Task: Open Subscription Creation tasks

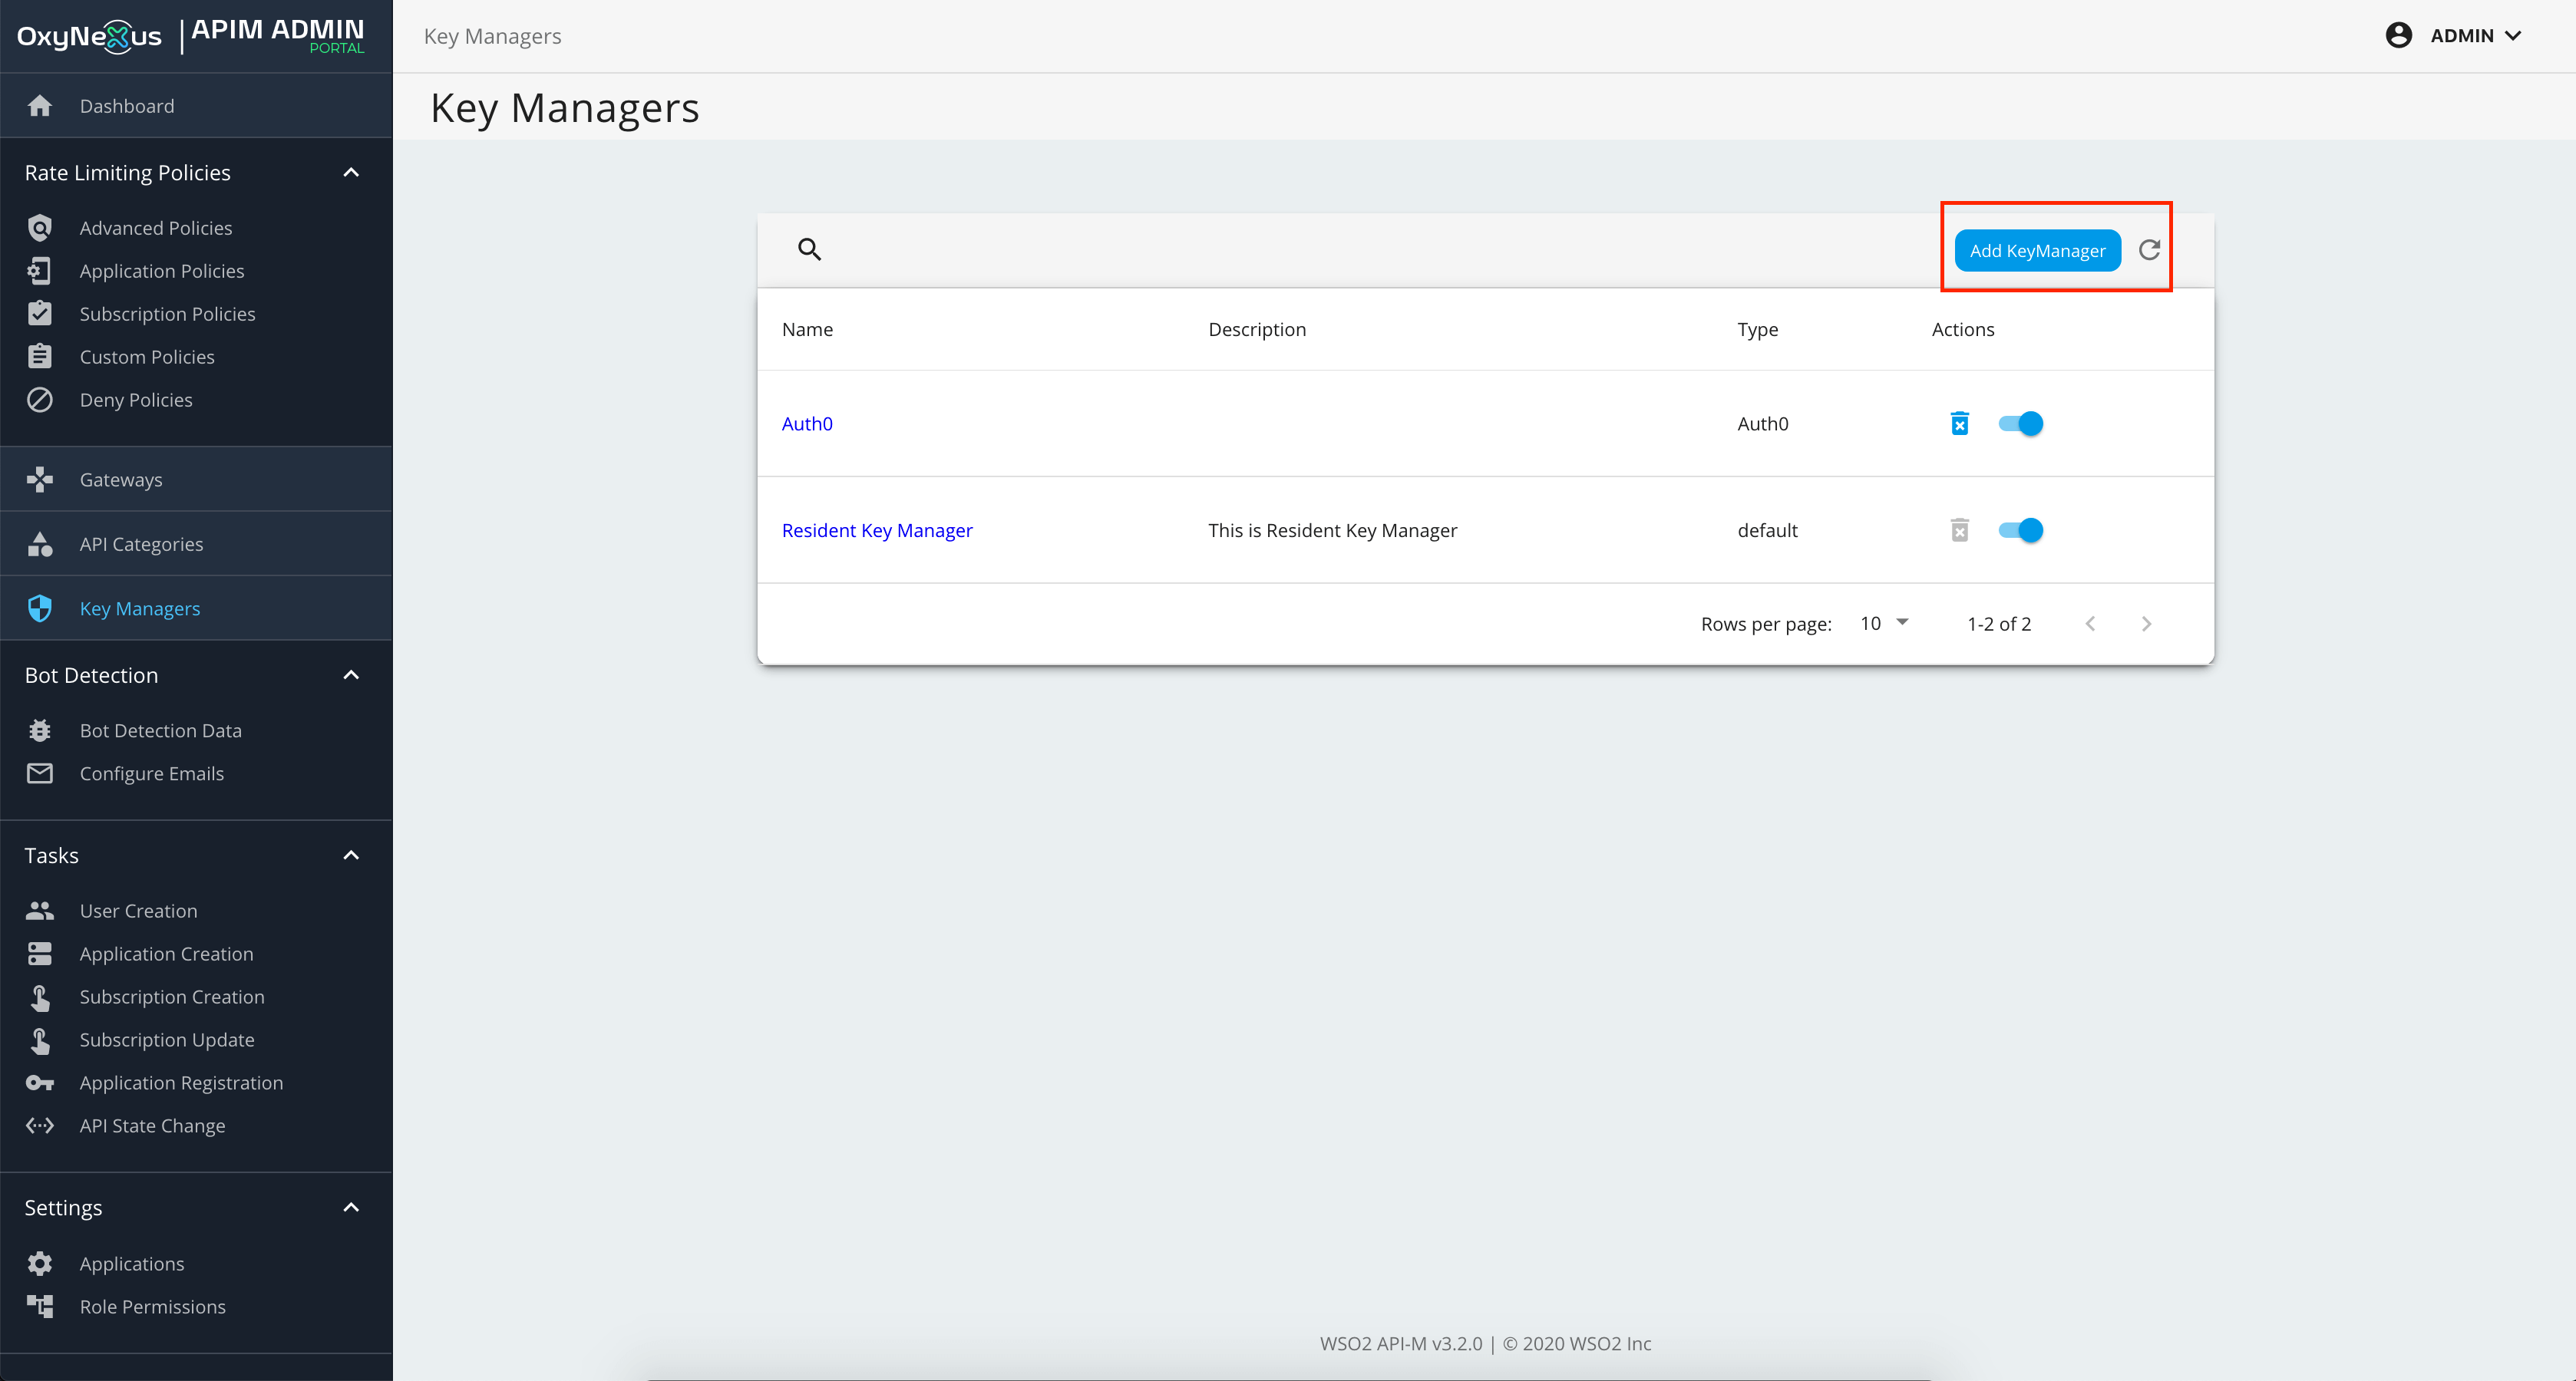Action: pos(172,997)
